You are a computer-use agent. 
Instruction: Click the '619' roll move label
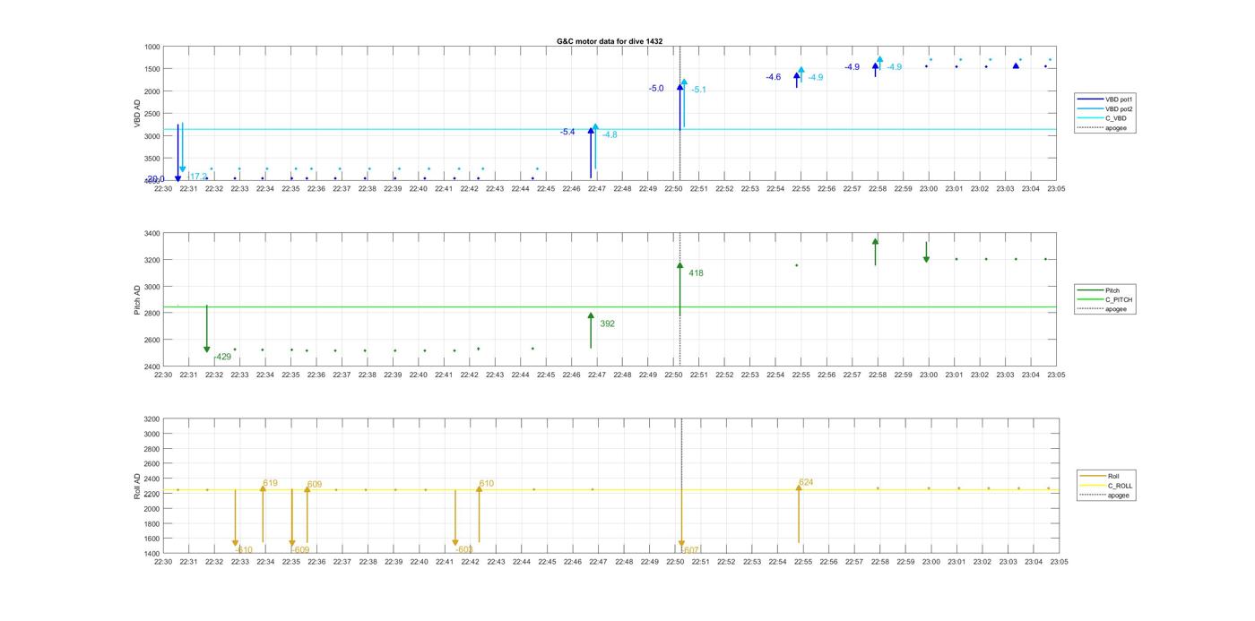tap(269, 483)
